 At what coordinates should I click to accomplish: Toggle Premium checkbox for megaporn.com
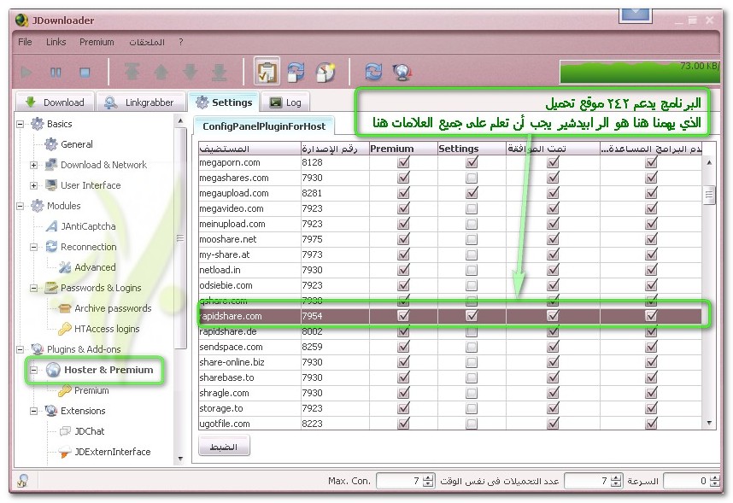tap(403, 162)
